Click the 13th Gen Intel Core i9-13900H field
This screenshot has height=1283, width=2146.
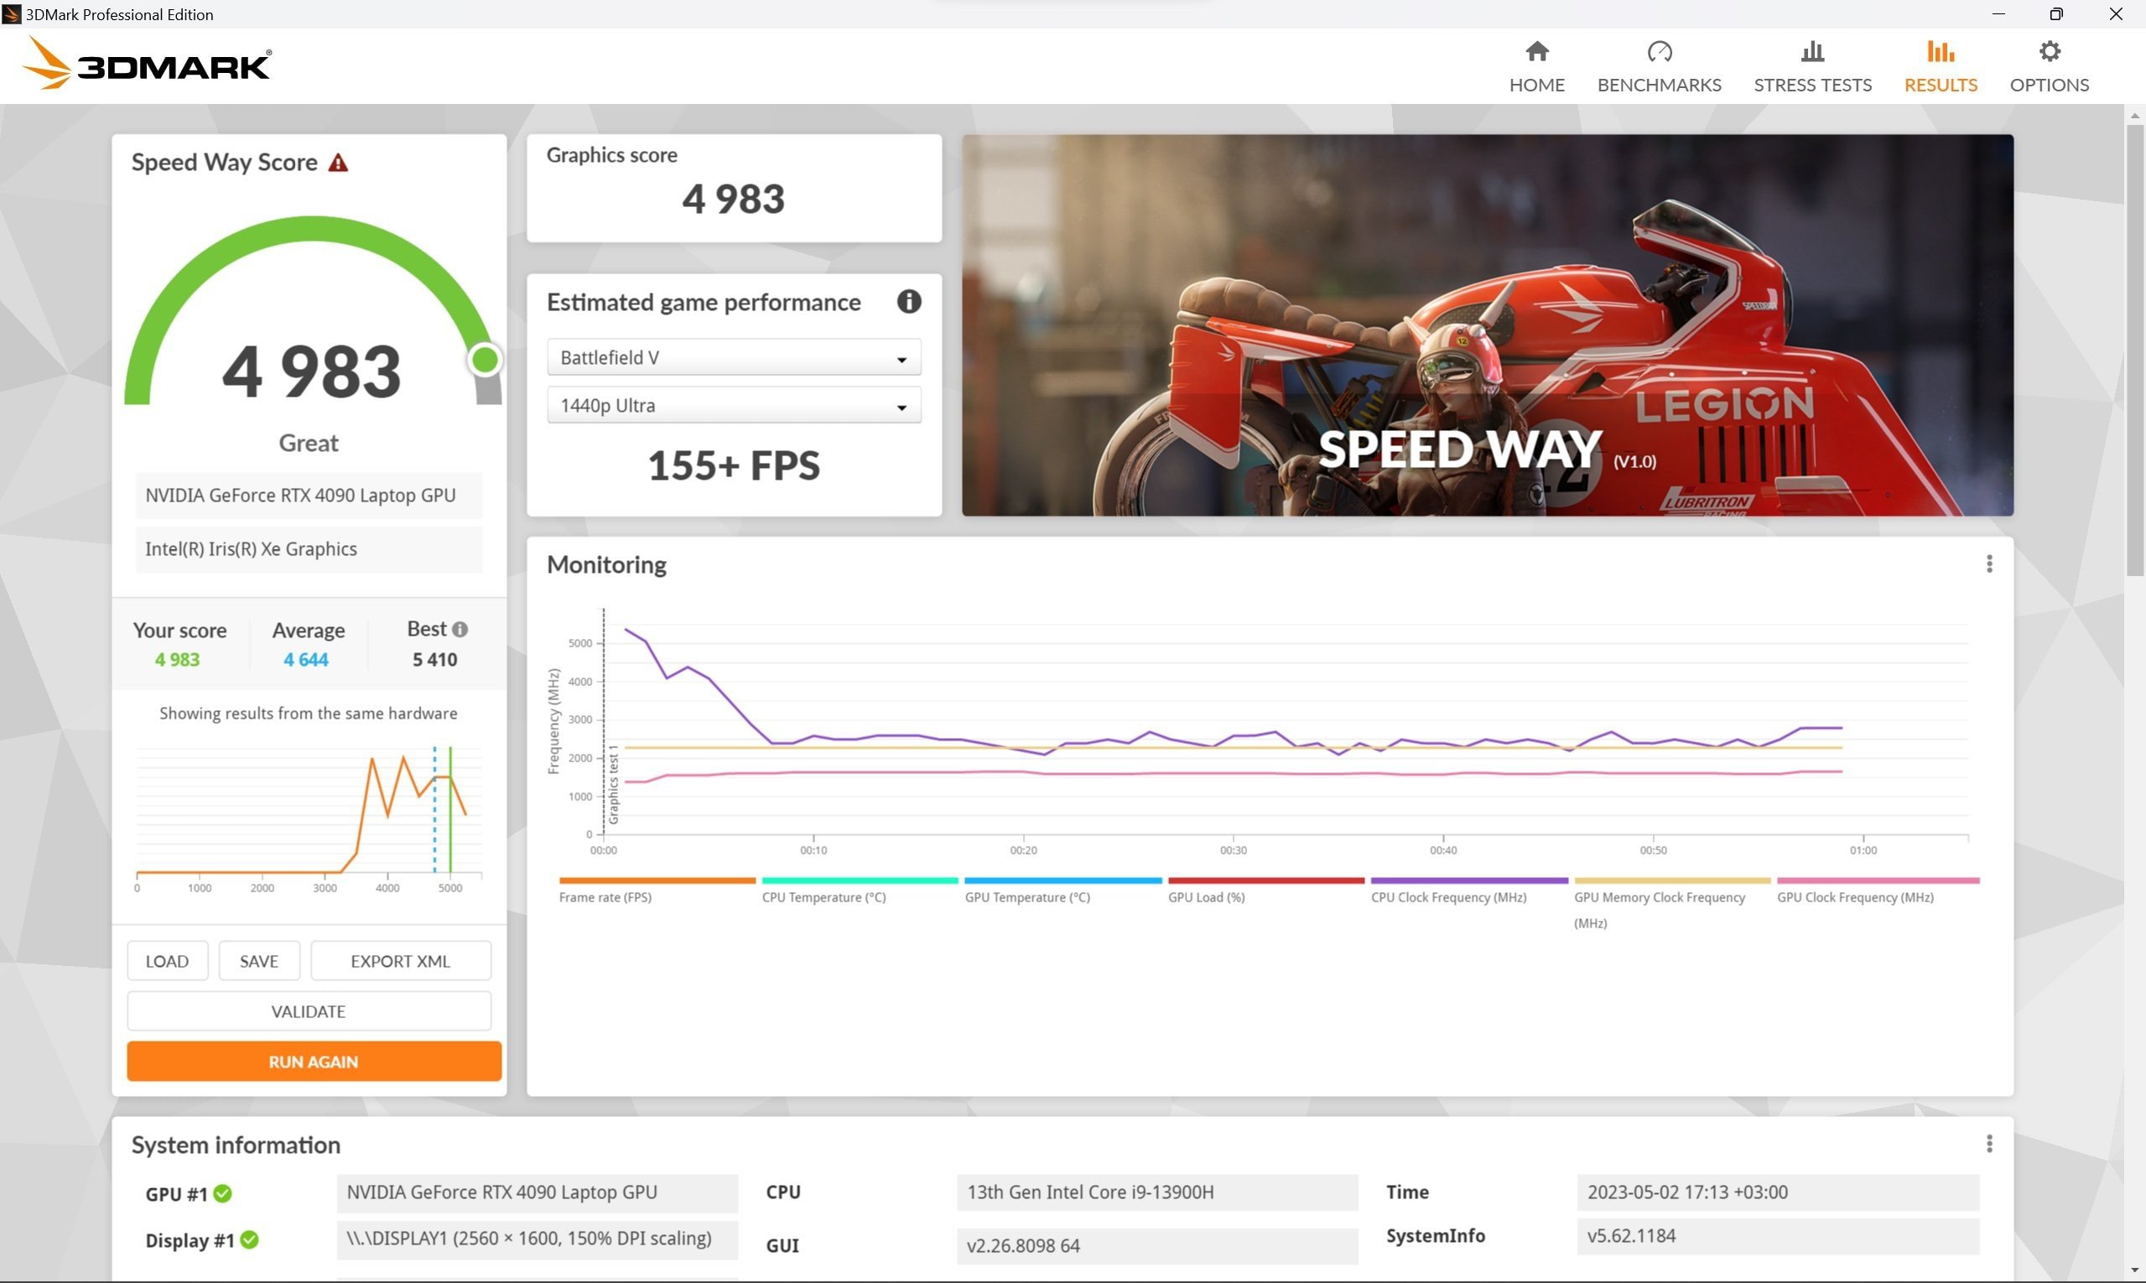point(1157,1192)
